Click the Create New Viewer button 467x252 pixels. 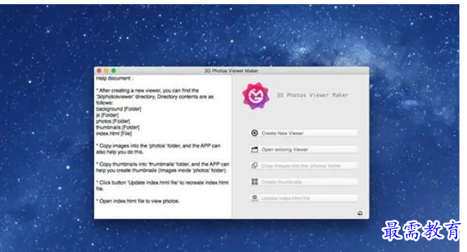(304, 134)
